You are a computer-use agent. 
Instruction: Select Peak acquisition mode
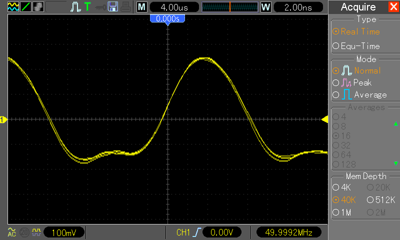point(352,82)
